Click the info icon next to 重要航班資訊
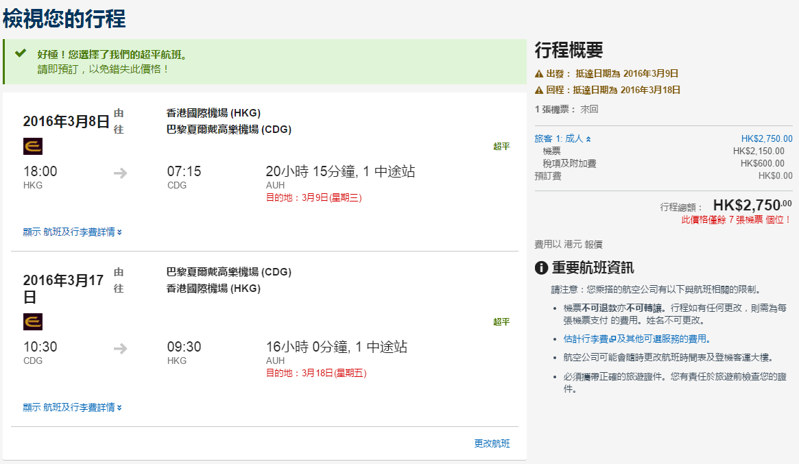799x464 pixels. tap(541, 268)
